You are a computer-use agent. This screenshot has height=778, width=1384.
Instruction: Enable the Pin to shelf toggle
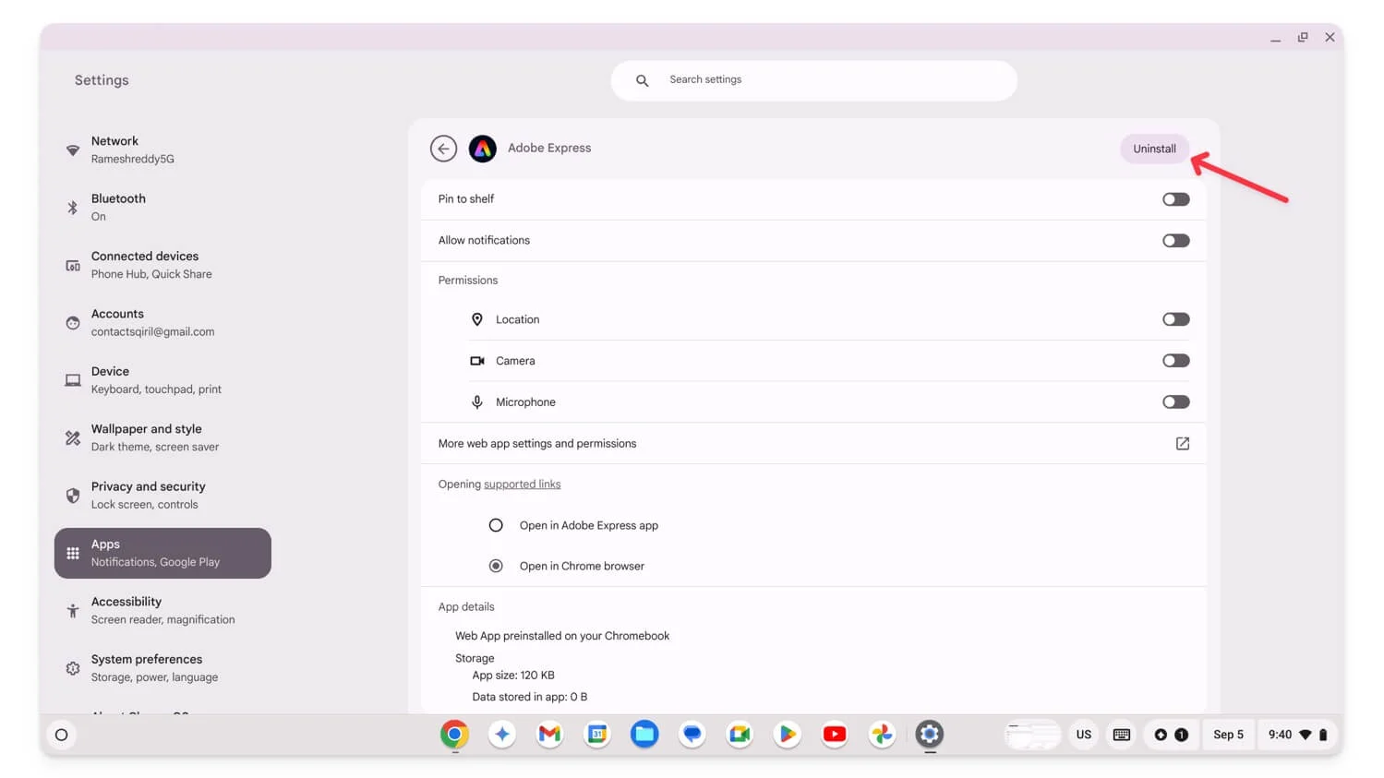(x=1175, y=199)
